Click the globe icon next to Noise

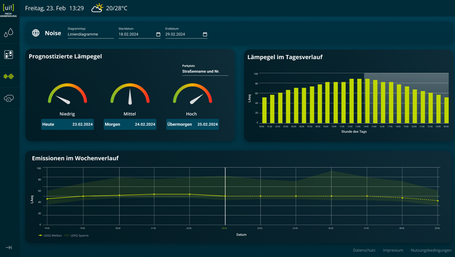36,33
